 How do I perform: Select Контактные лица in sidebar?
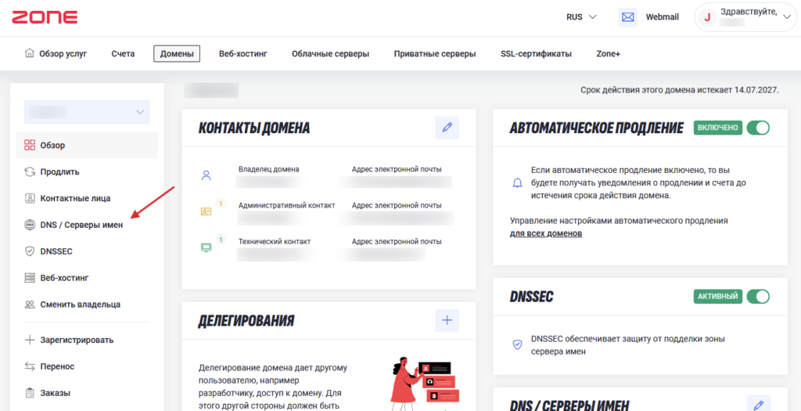coord(75,198)
